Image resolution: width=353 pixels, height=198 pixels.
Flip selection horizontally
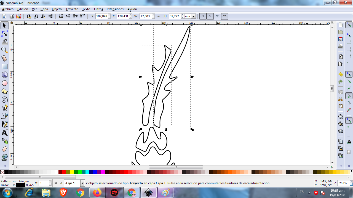43,16
